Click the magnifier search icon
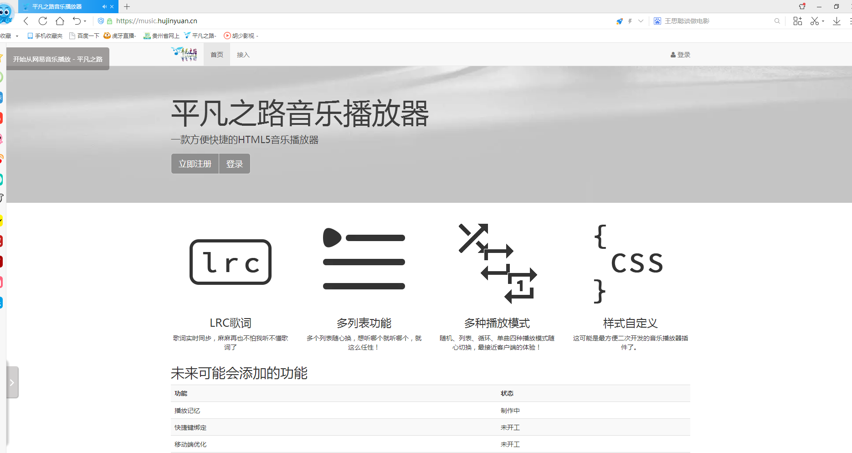The image size is (852, 453). [777, 21]
